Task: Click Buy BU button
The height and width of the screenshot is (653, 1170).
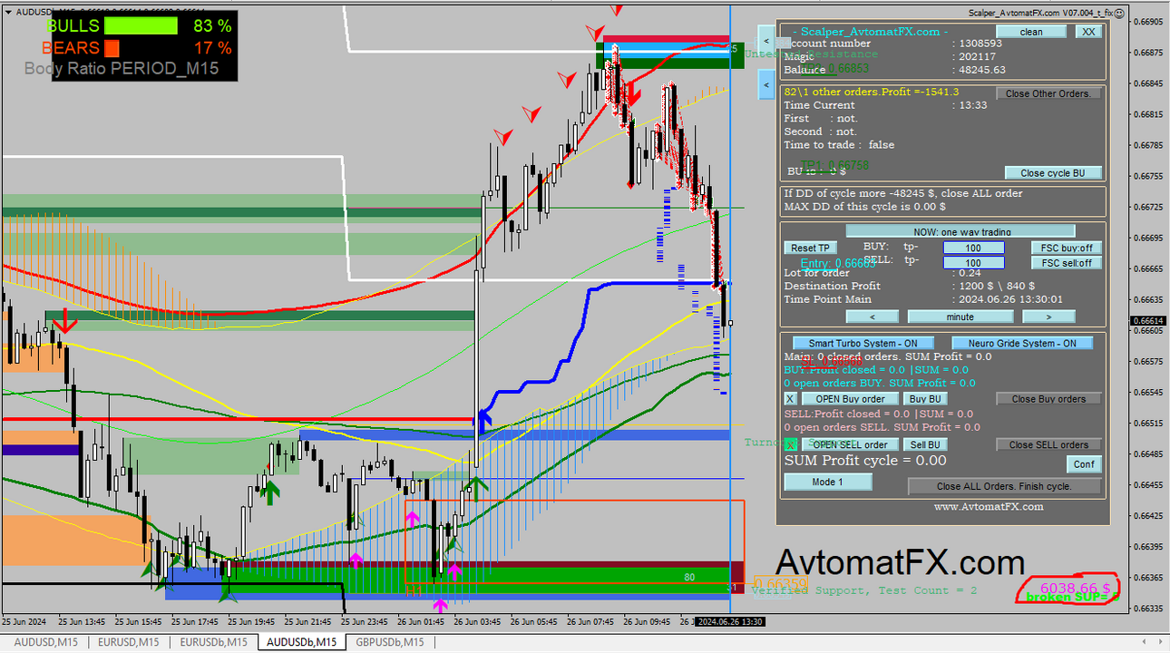Action: (x=925, y=399)
